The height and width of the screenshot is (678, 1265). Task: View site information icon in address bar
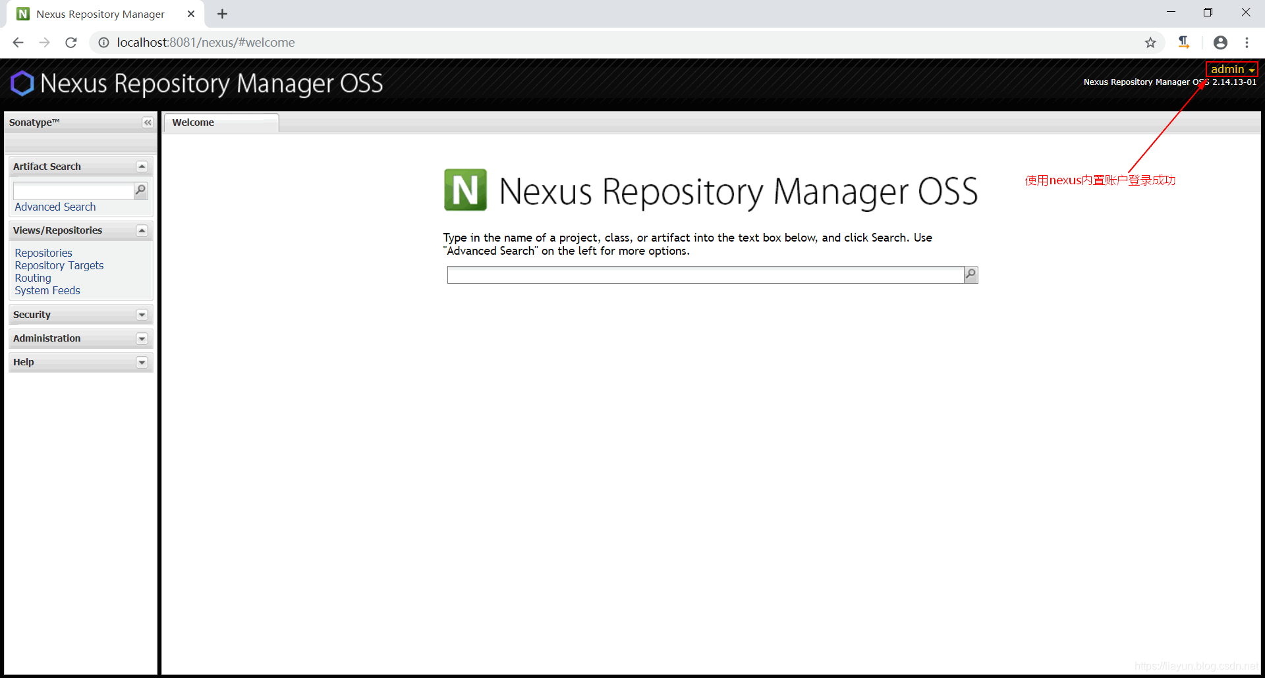[103, 43]
